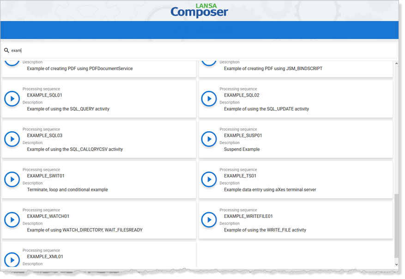Run the EXAMPLE_XML01 processing sequence
This screenshot has height=279, width=405.
[12, 260]
